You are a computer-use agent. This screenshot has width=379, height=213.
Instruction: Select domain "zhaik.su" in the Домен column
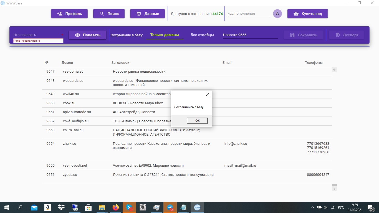pos(70,144)
